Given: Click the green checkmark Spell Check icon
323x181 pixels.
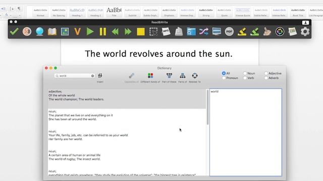Looking at the screenshot, I should click(14, 31).
